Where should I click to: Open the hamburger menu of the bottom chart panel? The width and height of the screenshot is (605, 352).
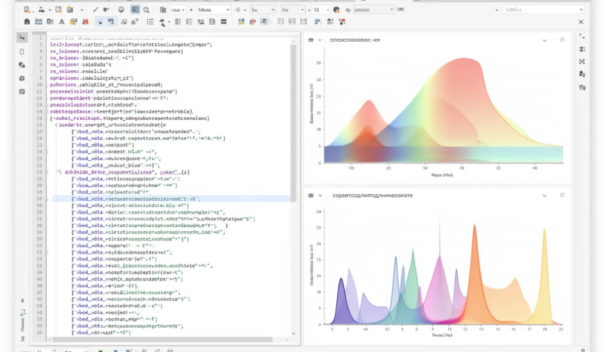click(562, 195)
